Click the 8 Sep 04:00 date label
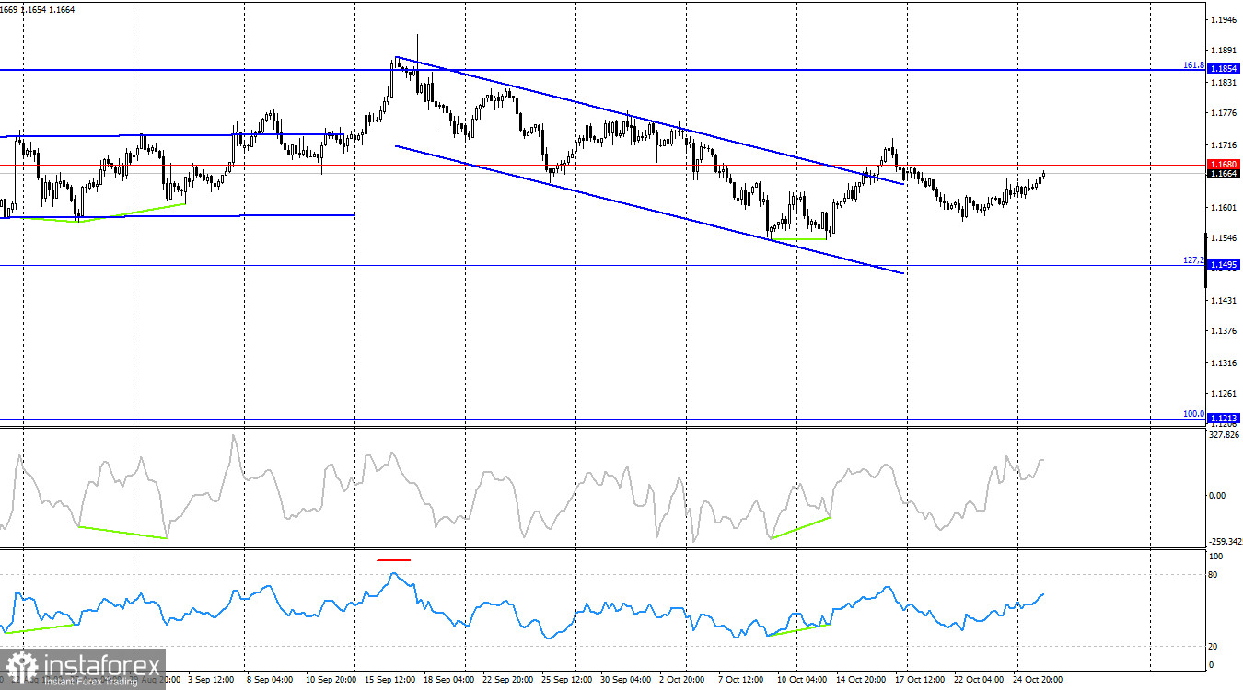 [269, 680]
